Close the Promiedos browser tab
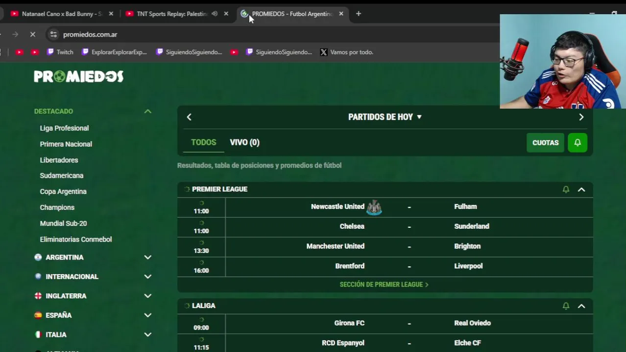This screenshot has height=352, width=626. (341, 14)
